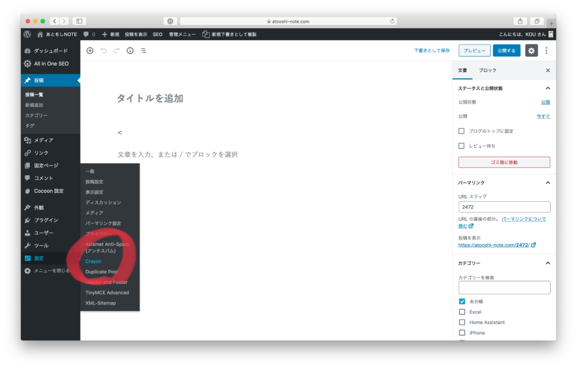Toggle the settings gear sidebar icon
The image size is (577, 368).
pyautogui.click(x=531, y=51)
